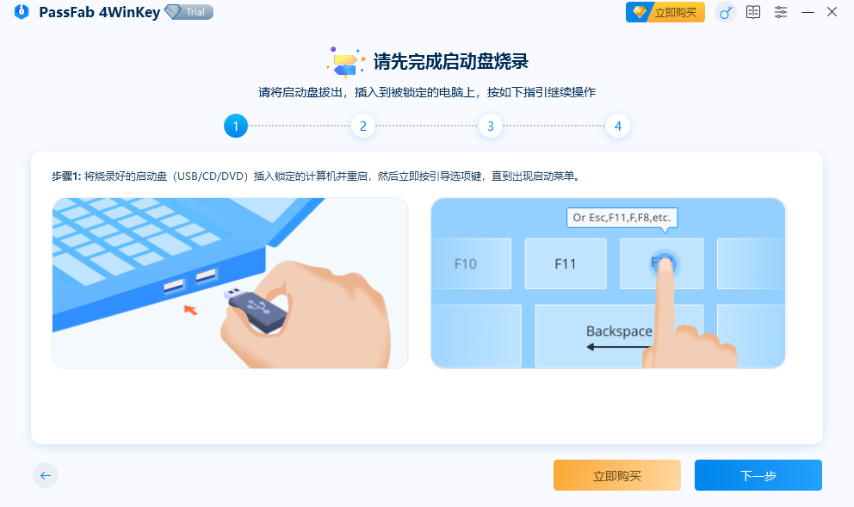This screenshot has height=507, width=854.
Task: Click the back arrow button
Action: [46, 475]
